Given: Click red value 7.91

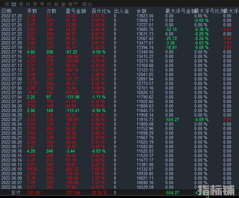Looking at the screenshot, I should (227, 119).
